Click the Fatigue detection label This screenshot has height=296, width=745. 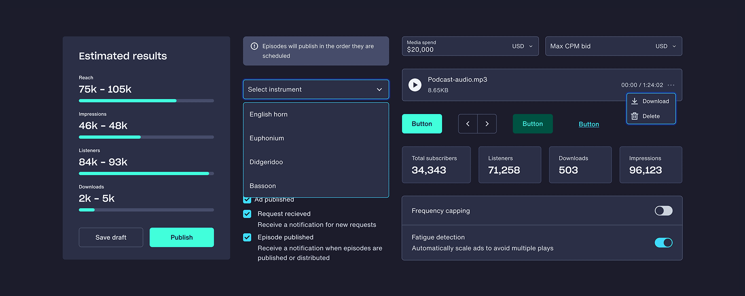point(438,237)
